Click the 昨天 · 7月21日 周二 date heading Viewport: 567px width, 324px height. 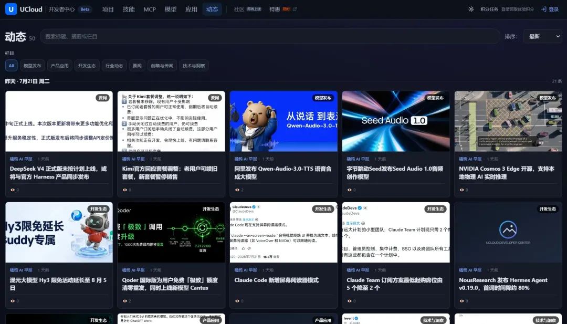click(x=27, y=81)
